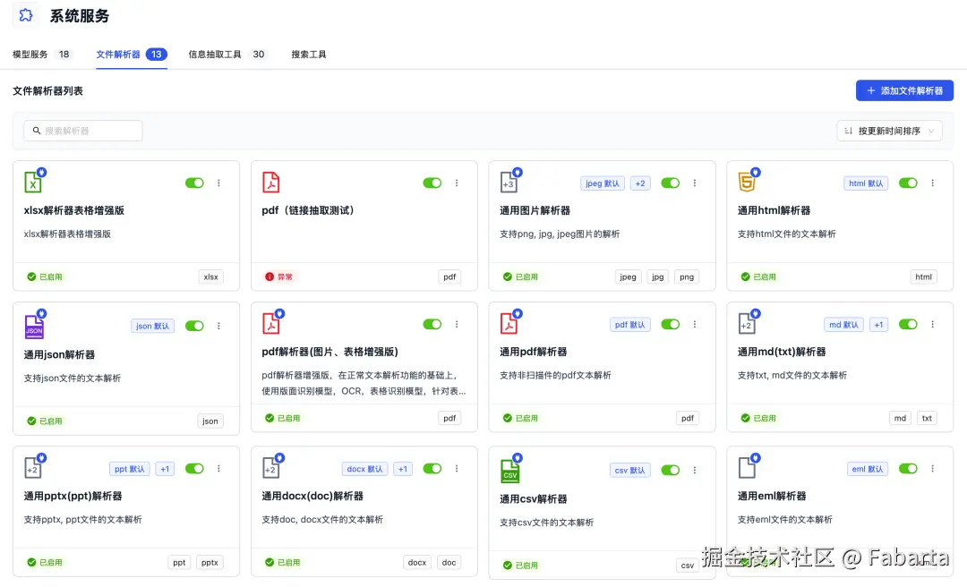
Task: Disable the 通用图片解析器 switch
Action: tap(671, 183)
